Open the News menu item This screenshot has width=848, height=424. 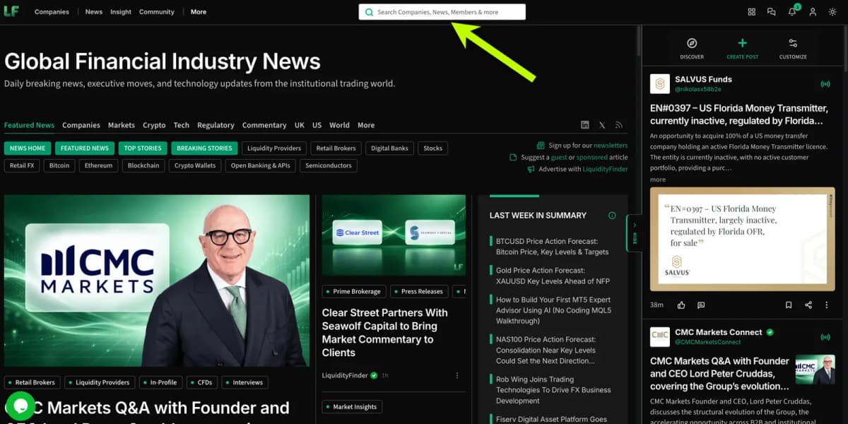click(x=94, y=12)
